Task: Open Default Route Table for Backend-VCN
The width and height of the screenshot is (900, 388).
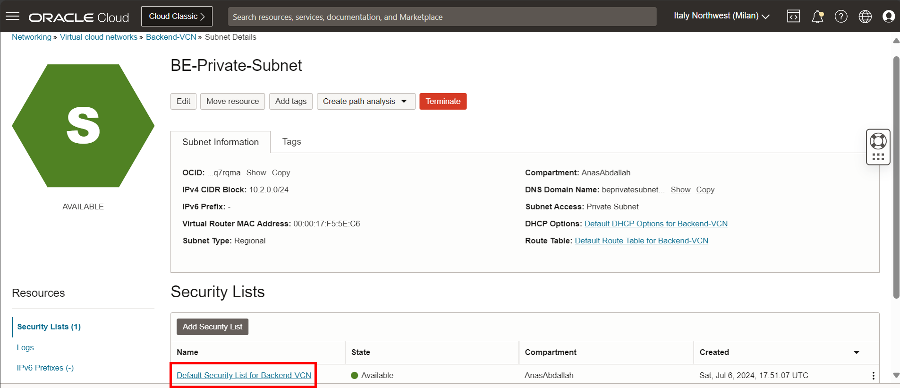Action: tap(641, 241)
